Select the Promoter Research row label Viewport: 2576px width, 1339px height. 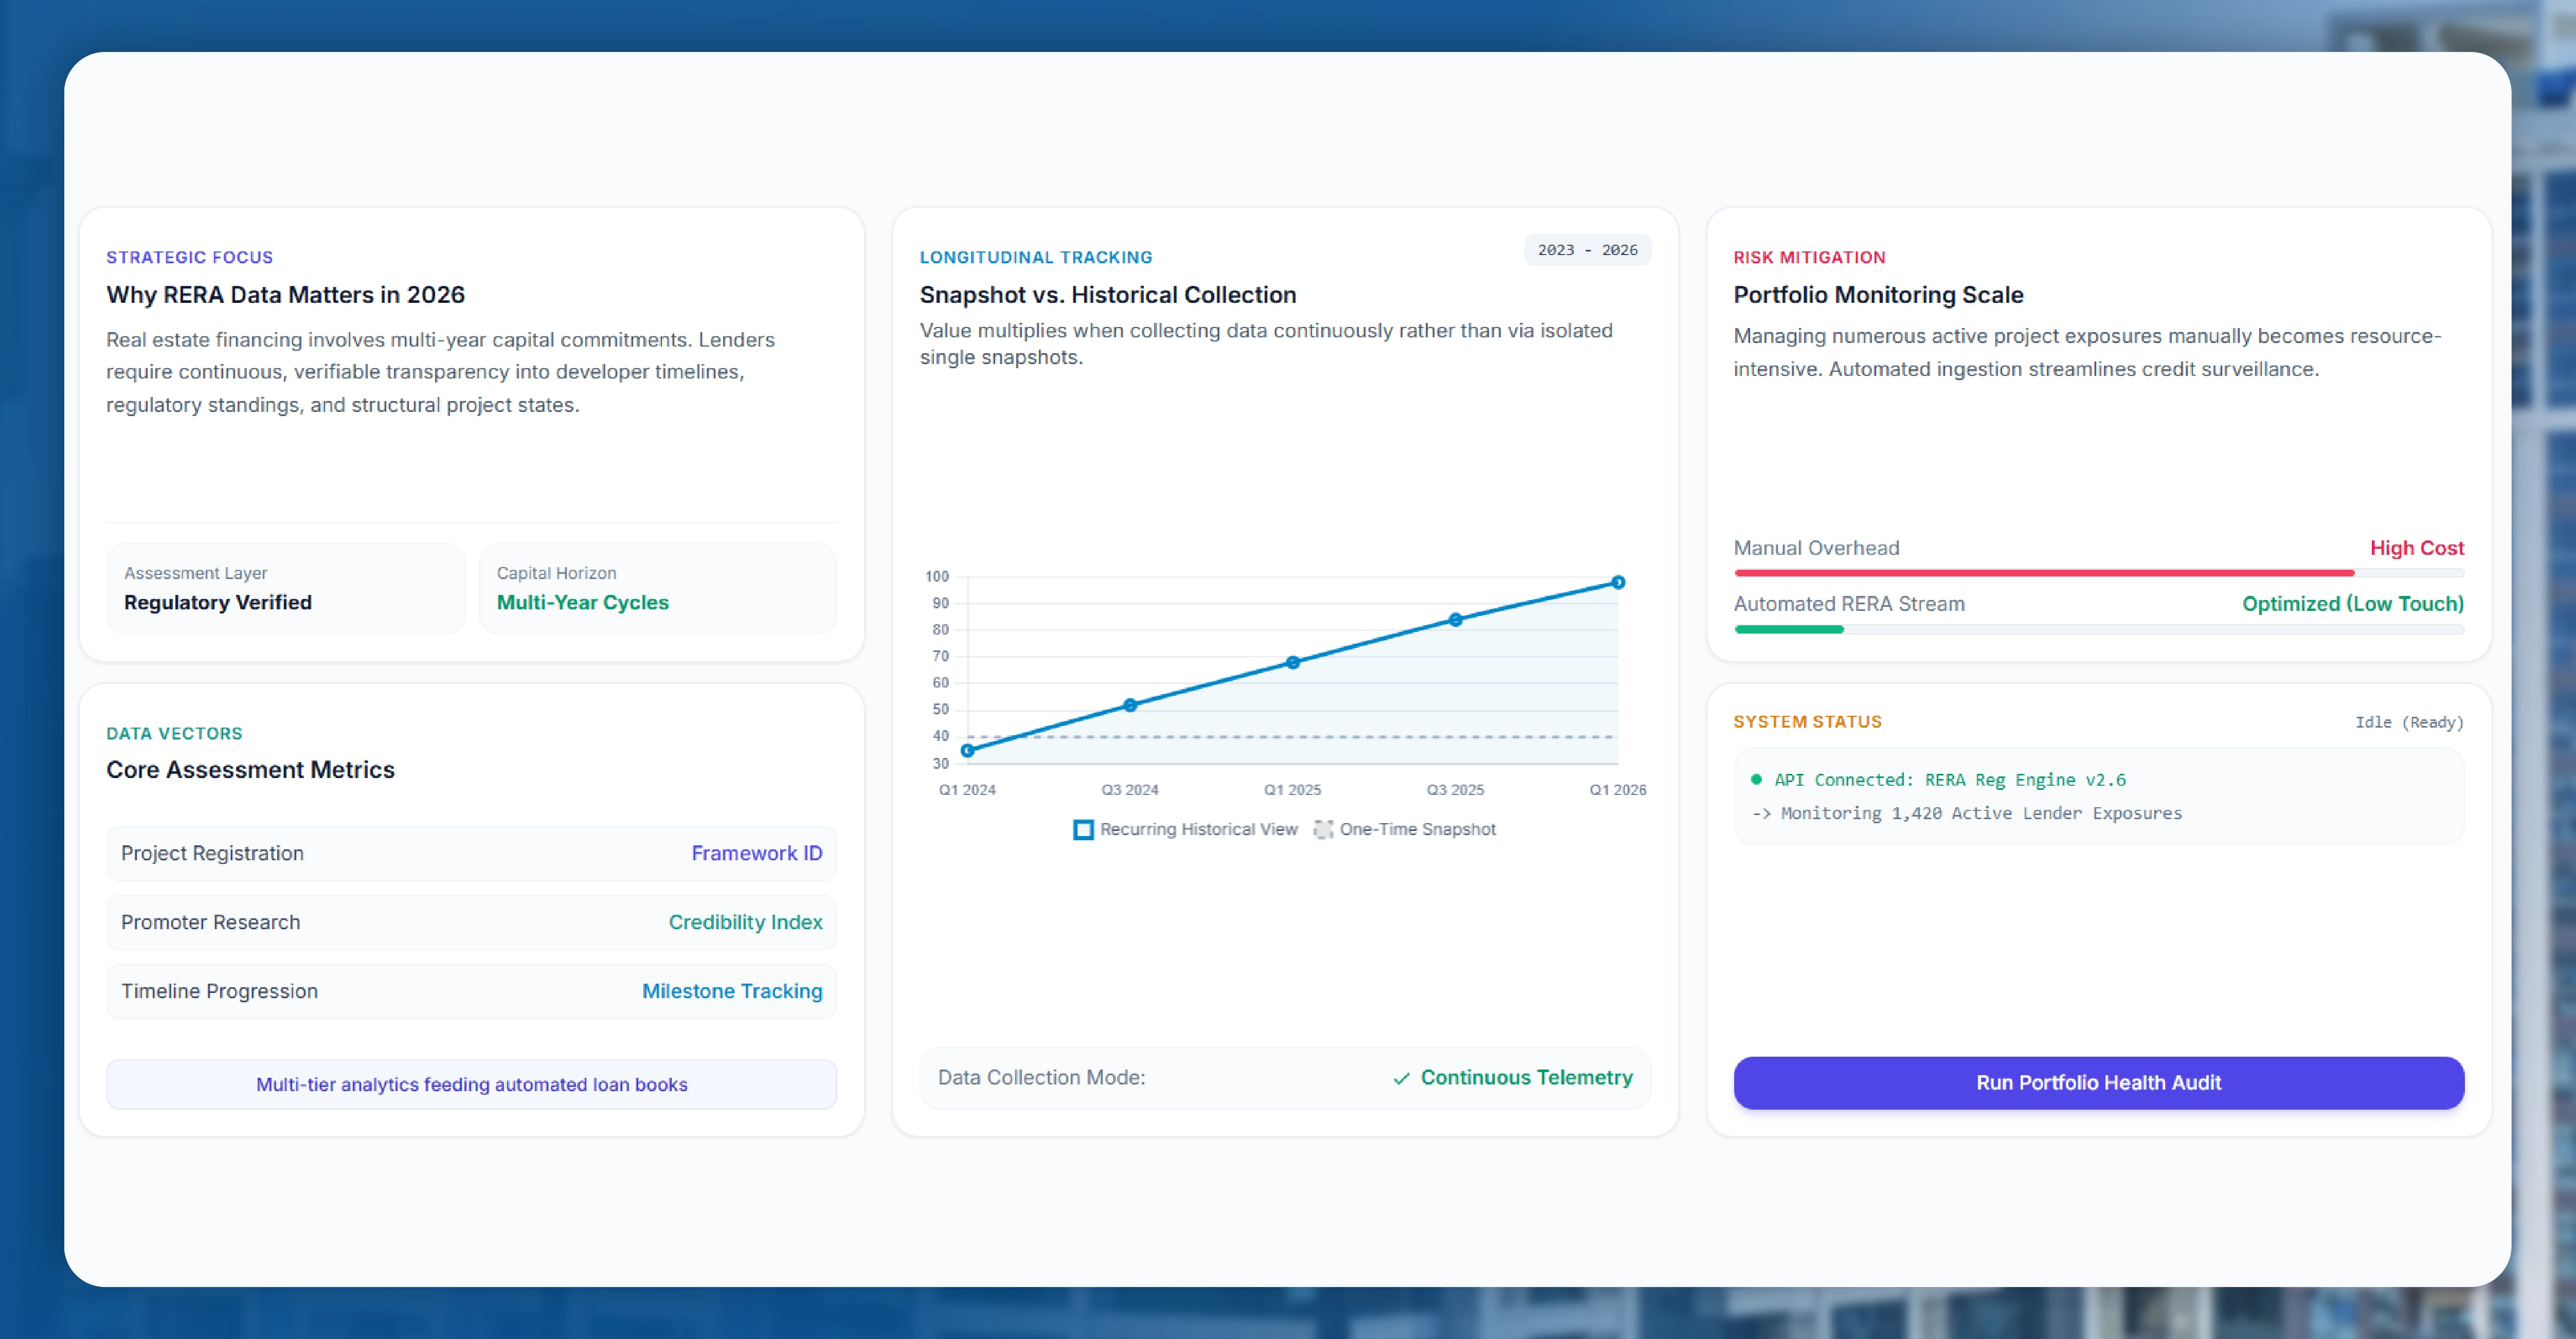pos(210,922)
